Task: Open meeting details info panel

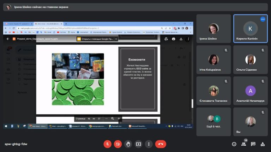Action: point(234,144)
